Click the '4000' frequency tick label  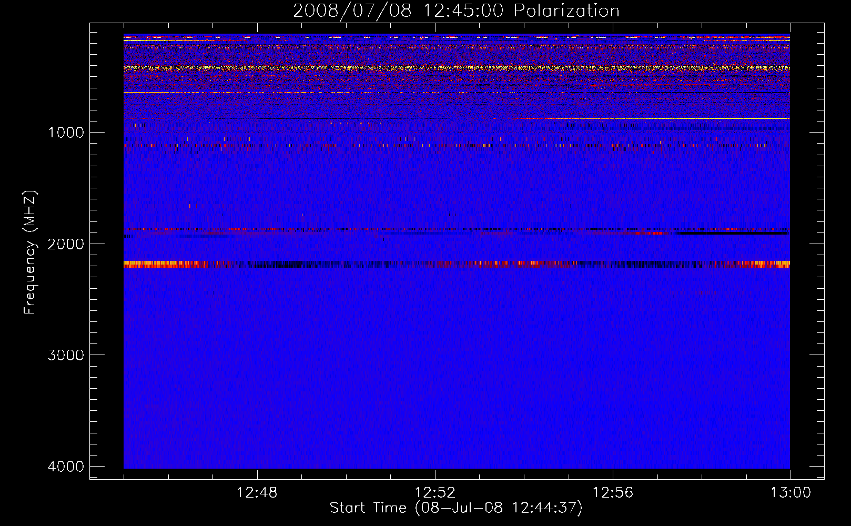pos(66,467)
